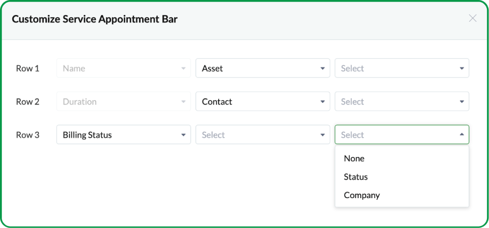Click the caret arrow on Contact dropdown
Image resolution: width=489 pixels, height=228 pixels.
[x=322, y=102]
